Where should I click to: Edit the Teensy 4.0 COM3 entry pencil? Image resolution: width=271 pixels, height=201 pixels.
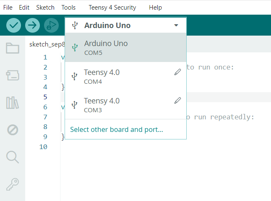coord(177,100)
